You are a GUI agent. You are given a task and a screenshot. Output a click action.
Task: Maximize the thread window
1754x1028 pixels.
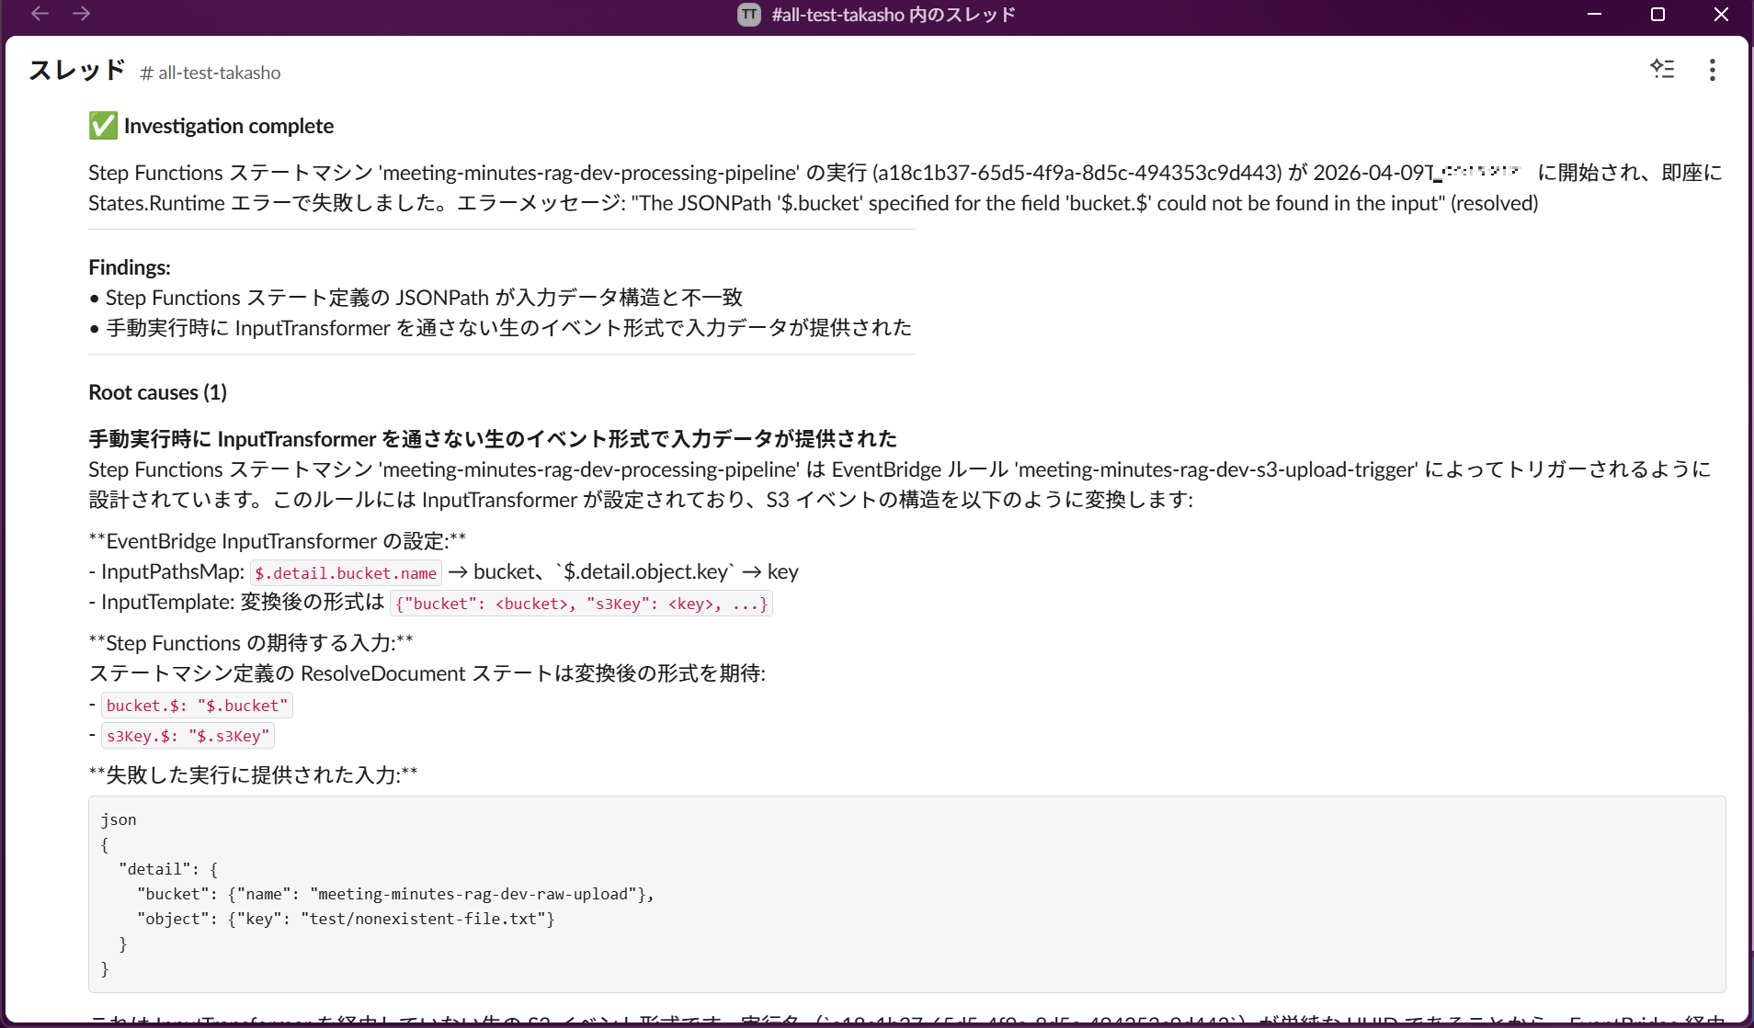point(1658,15)
